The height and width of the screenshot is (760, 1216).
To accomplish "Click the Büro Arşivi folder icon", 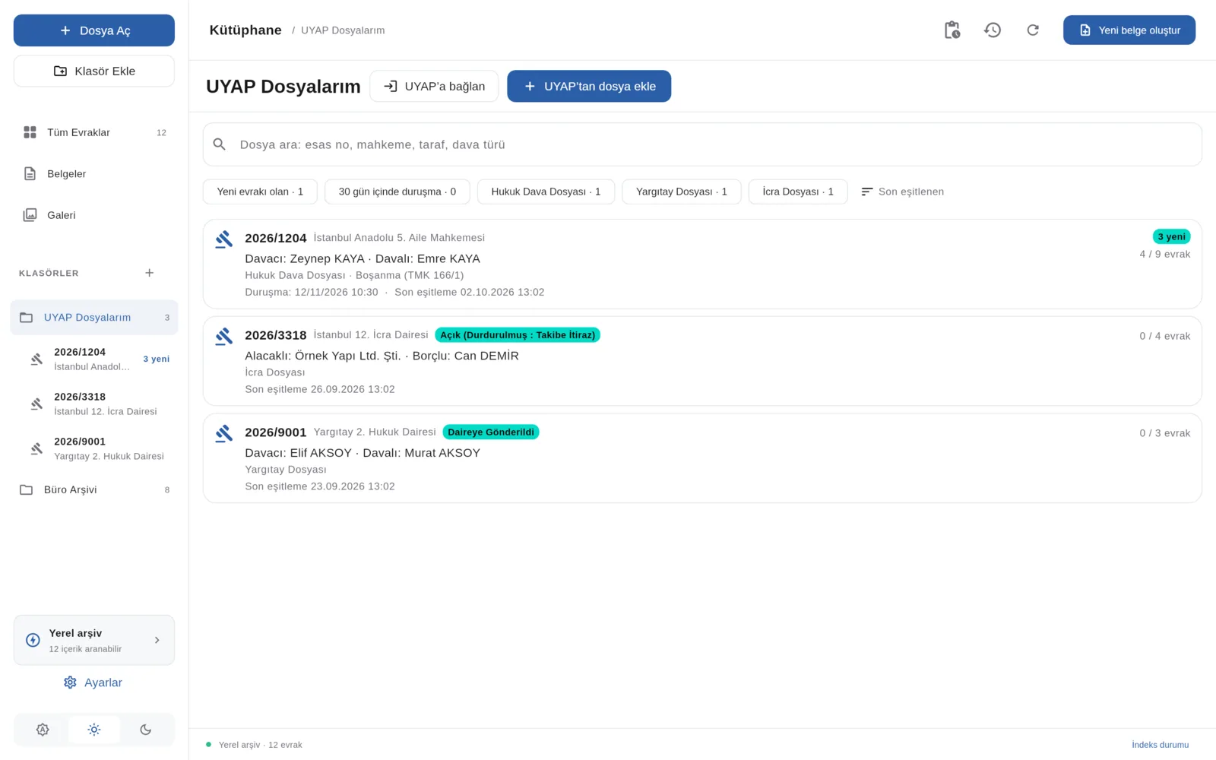I will [26, 489].
